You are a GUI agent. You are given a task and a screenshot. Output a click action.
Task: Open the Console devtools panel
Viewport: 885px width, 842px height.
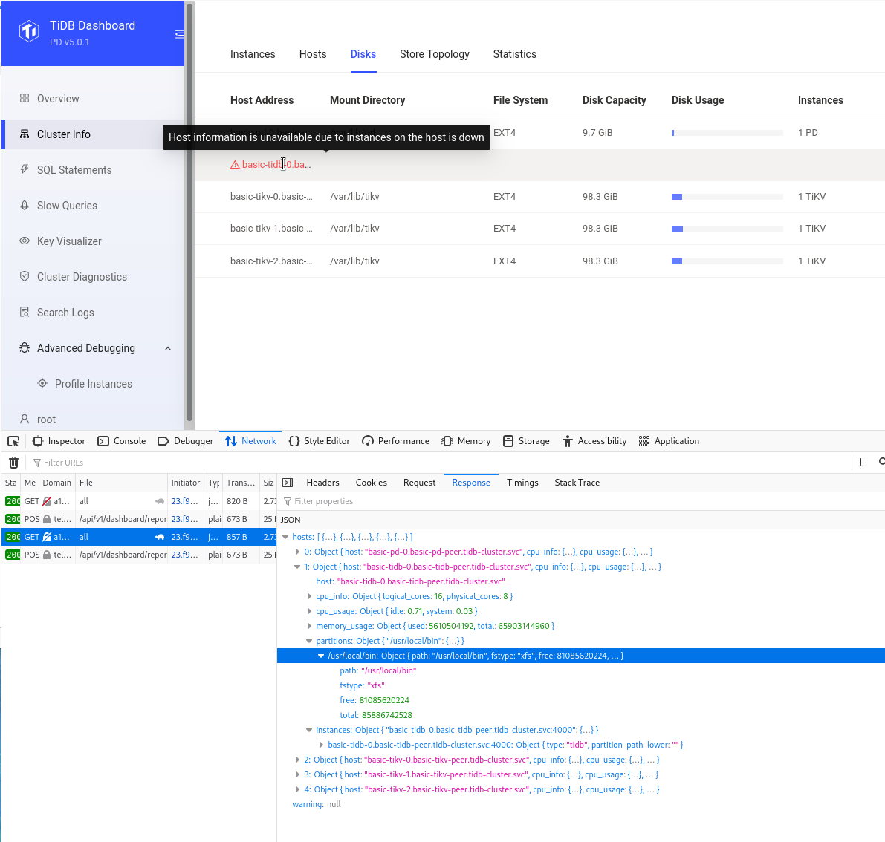(121, 441)
